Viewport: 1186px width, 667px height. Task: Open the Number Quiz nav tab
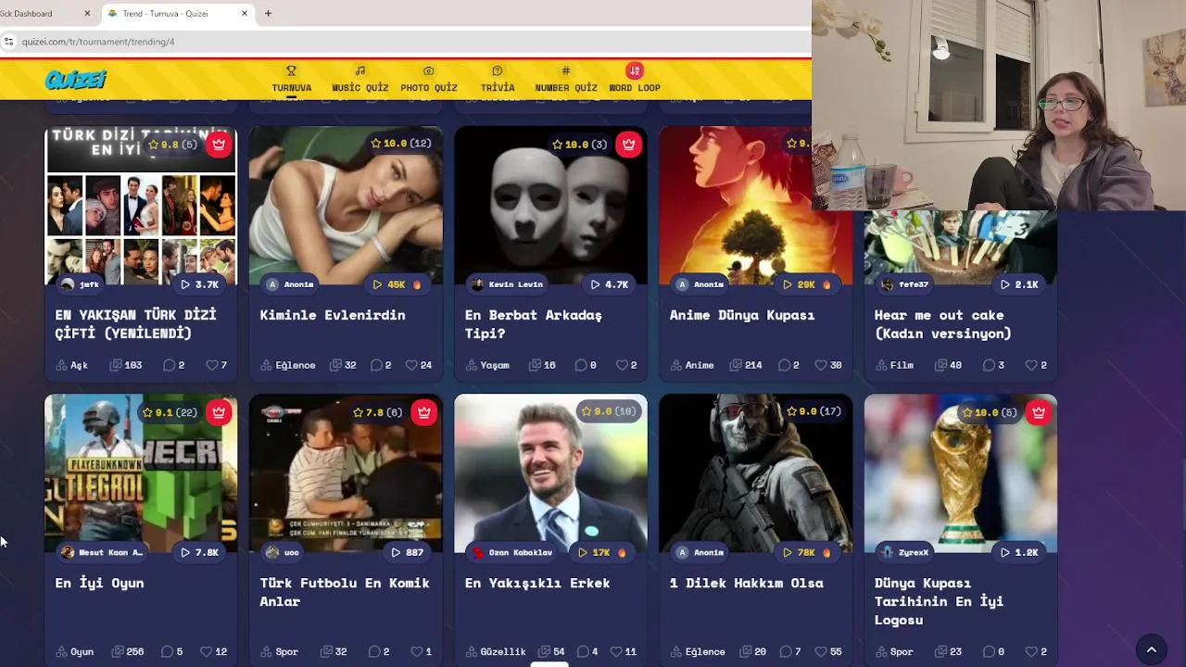click(x=565, y=80)
